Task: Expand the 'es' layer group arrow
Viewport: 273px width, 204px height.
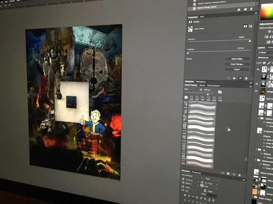Action: [256, 149]
